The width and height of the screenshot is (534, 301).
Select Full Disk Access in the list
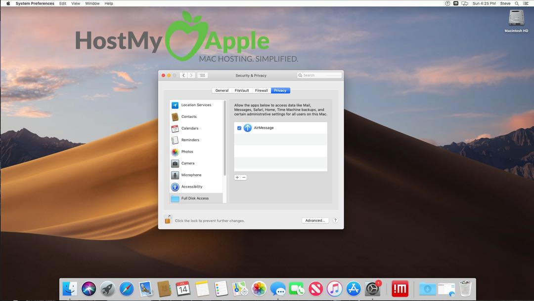tap(196, 198)
